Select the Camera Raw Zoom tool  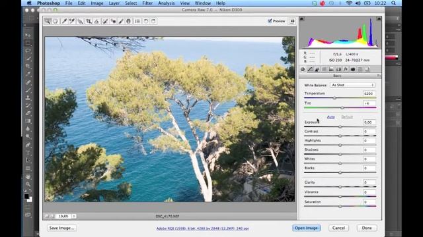[x=48, y=21]
